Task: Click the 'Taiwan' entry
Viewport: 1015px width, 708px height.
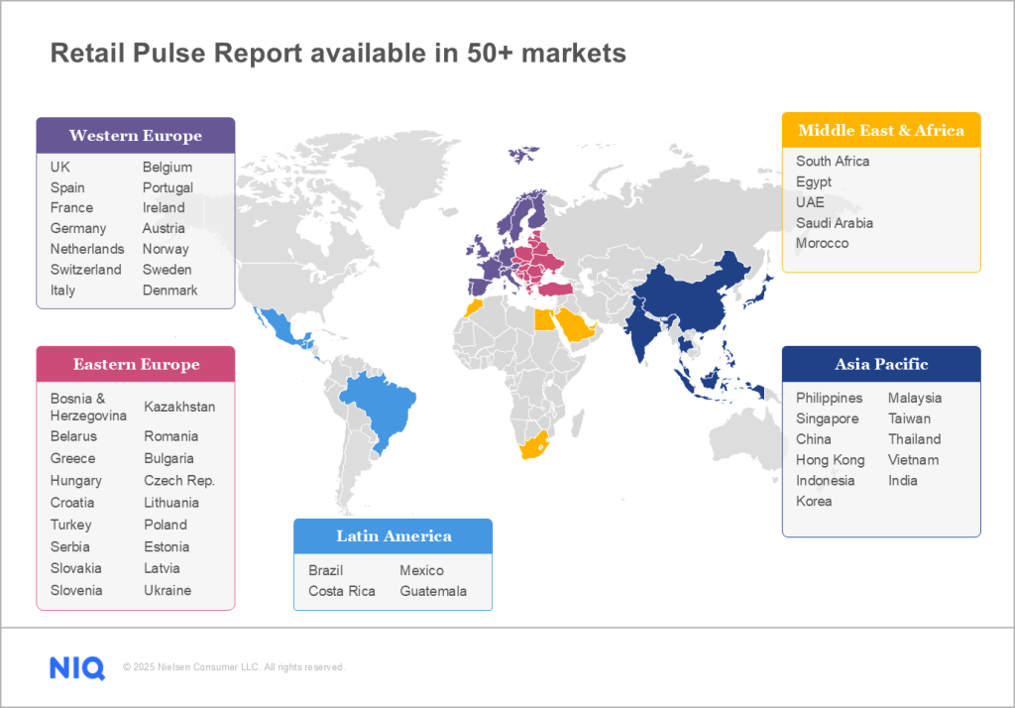Action: (x=910, y=419)
